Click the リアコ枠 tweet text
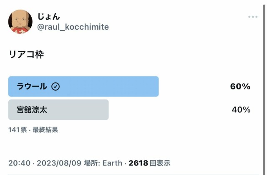 pos(26,55)
